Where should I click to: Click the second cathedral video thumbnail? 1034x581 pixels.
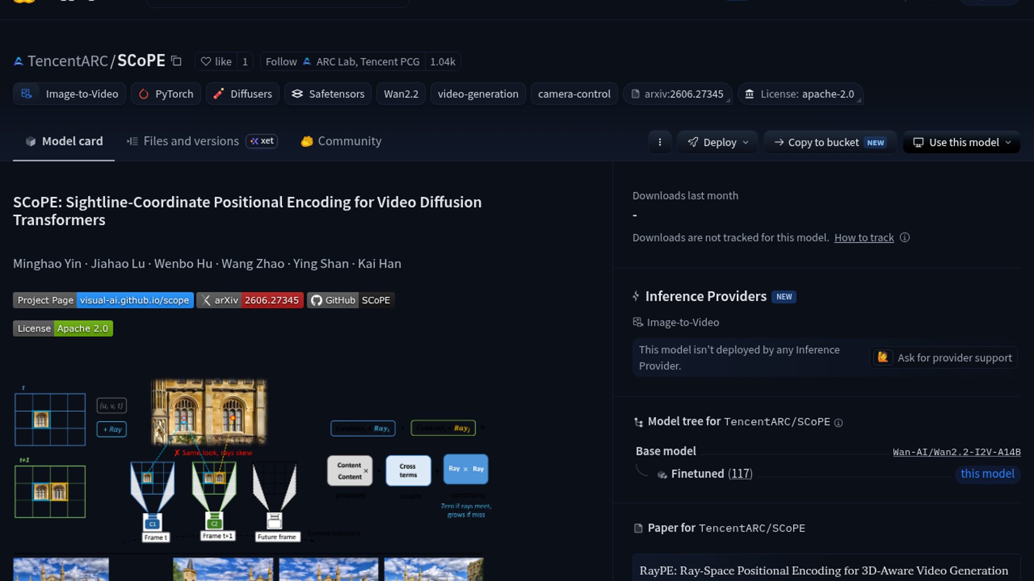pos(223,569)
